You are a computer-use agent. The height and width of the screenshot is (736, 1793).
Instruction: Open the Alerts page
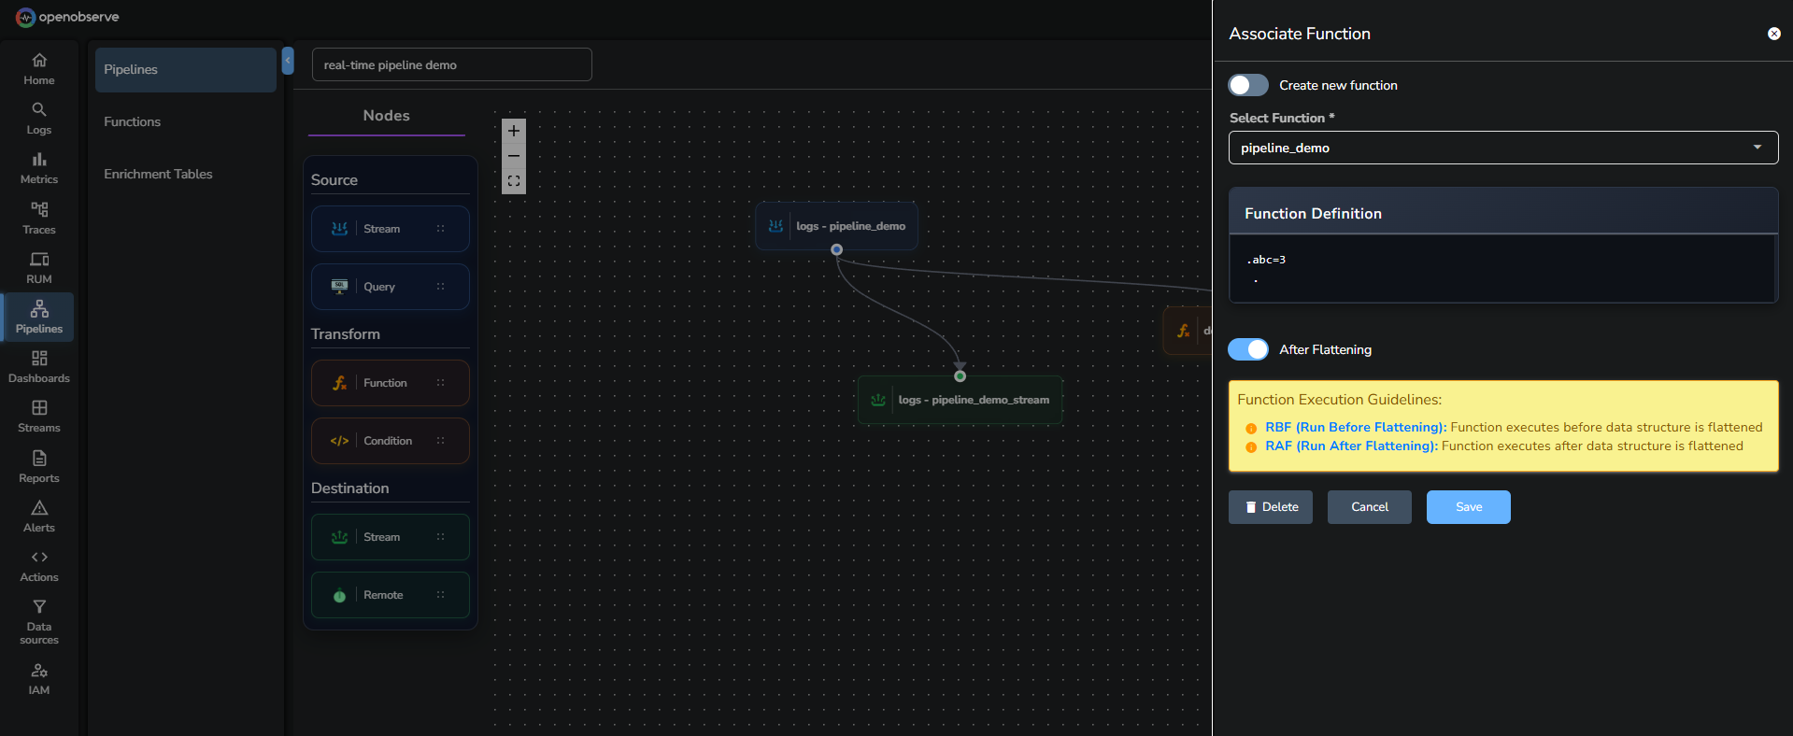click(x=38, y=516)
